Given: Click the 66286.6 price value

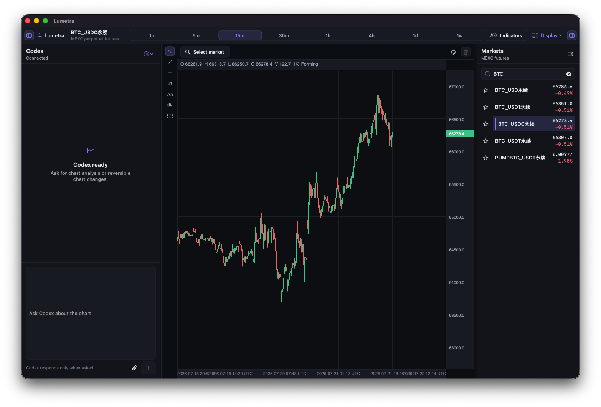Looking at the screenshot, I should click(x=562, y=87).
